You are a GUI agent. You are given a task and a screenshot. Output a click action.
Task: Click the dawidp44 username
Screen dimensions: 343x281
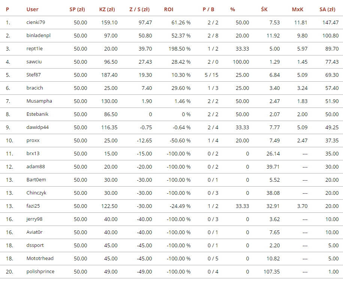37,127
